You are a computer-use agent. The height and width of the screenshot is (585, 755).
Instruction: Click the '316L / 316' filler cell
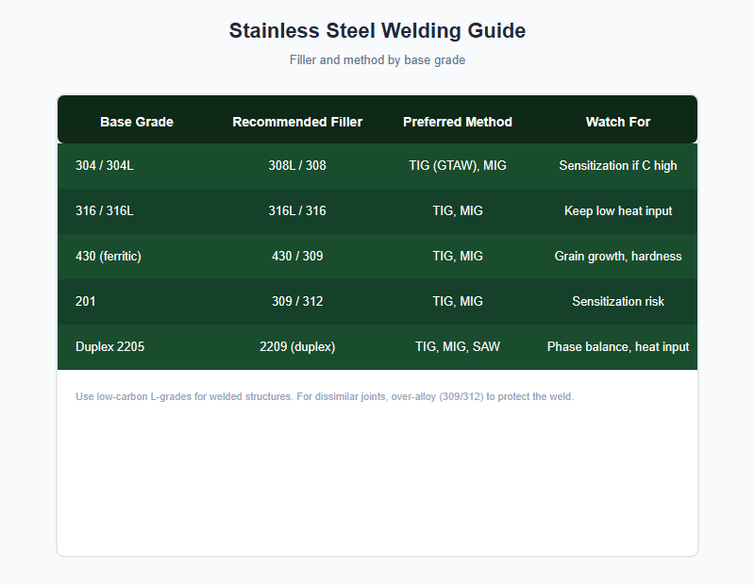297,211
